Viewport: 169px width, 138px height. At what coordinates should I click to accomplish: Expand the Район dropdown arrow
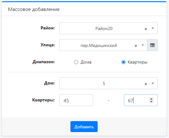click(153, 28)
